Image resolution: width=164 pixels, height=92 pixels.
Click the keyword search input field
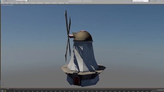(x=140, y=1)
